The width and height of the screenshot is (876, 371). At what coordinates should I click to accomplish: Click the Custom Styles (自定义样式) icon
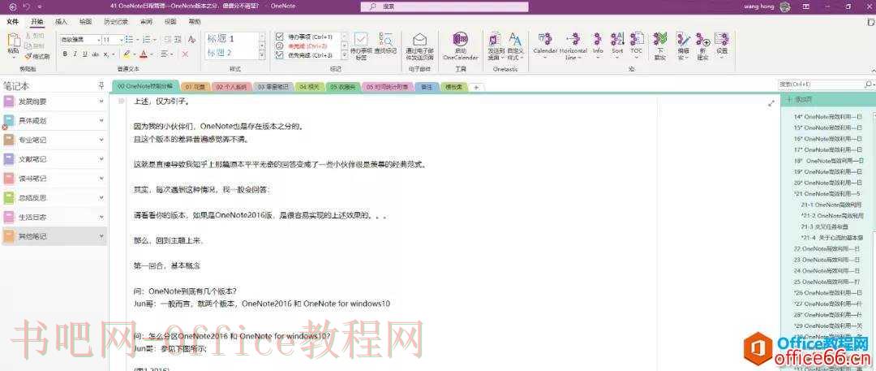516,39
